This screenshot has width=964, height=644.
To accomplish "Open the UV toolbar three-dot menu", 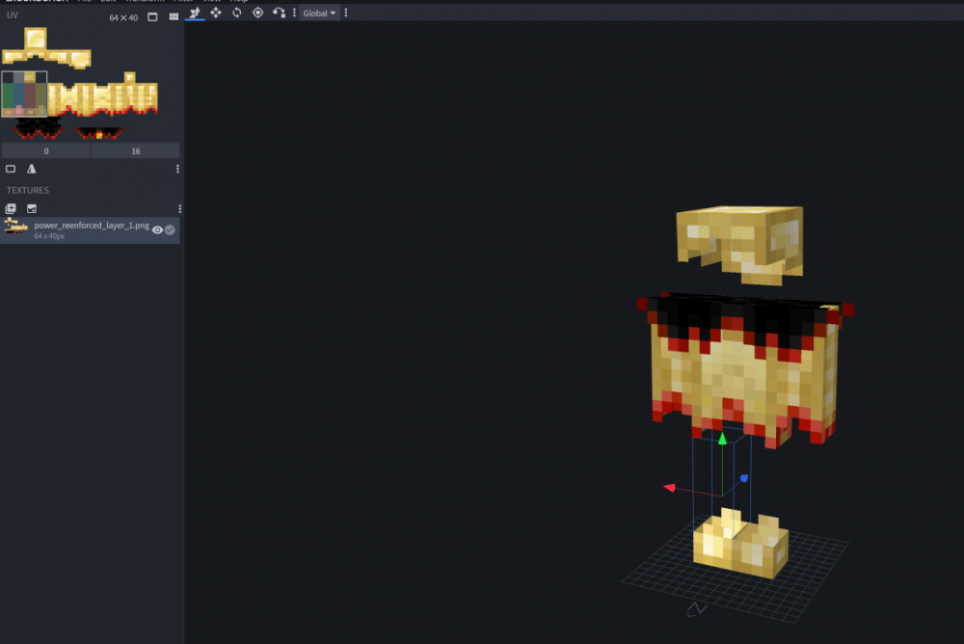I will 177,169.
